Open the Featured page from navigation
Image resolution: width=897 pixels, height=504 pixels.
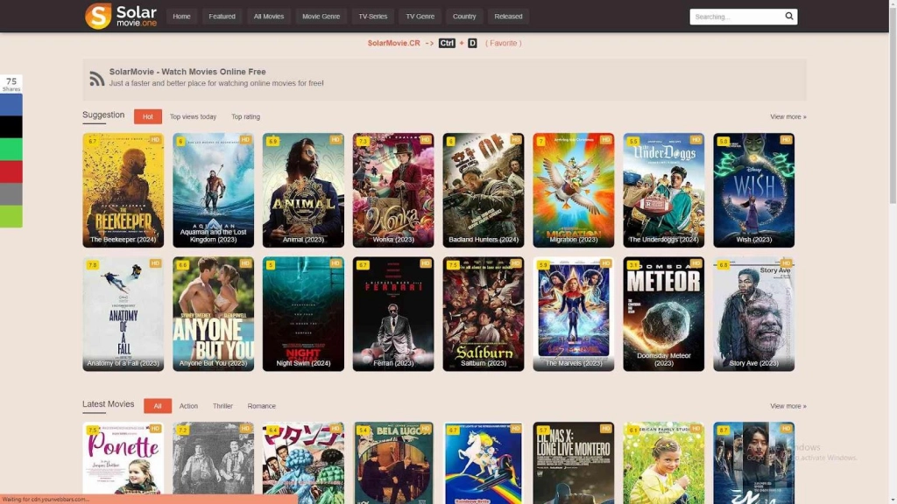(x=222, y=17)
